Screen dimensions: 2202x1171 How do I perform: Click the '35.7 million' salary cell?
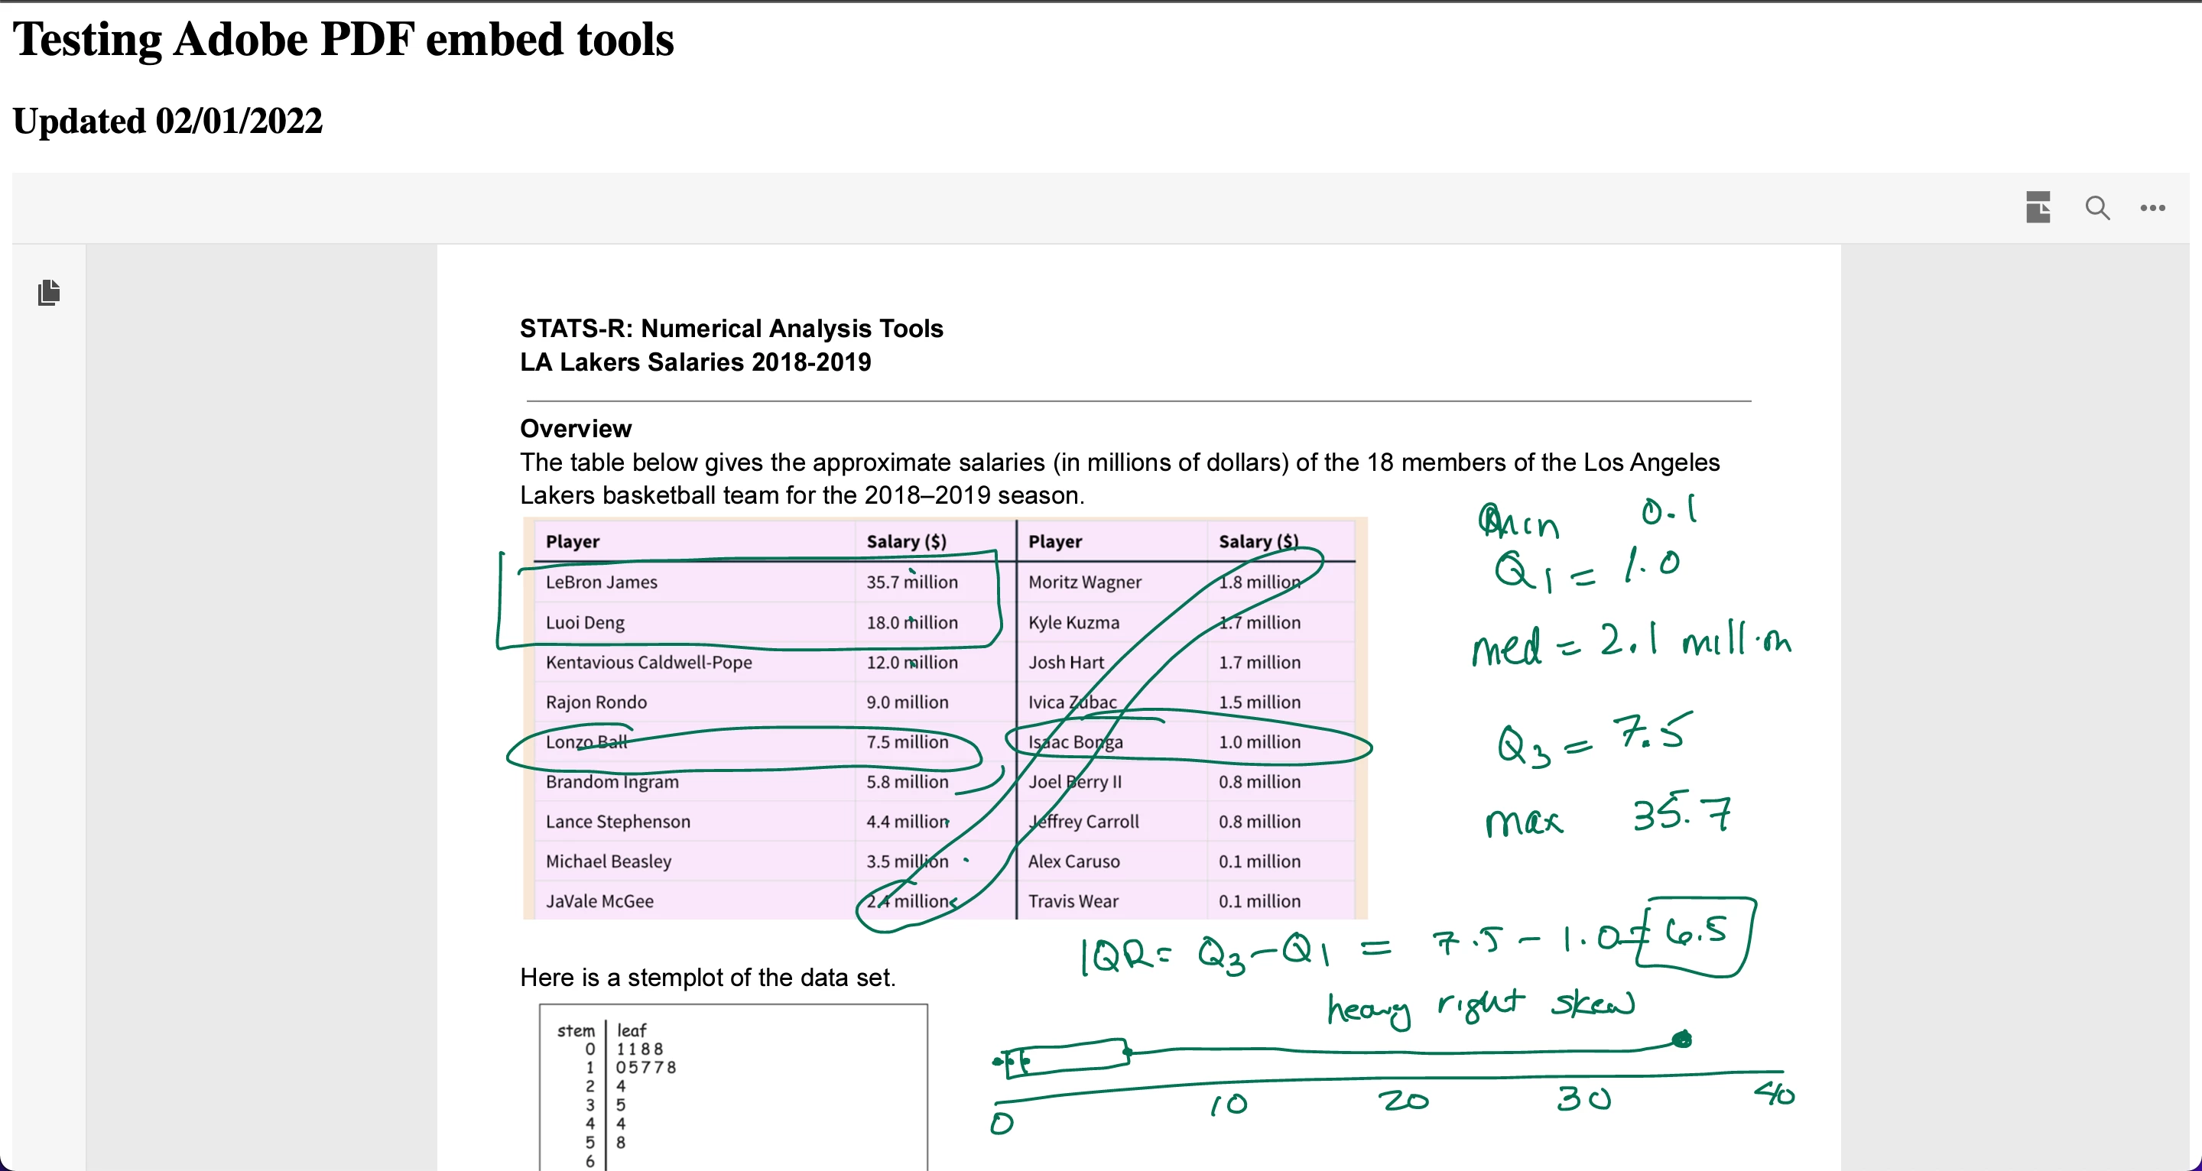pyautogui.click(x=911, y=582)
